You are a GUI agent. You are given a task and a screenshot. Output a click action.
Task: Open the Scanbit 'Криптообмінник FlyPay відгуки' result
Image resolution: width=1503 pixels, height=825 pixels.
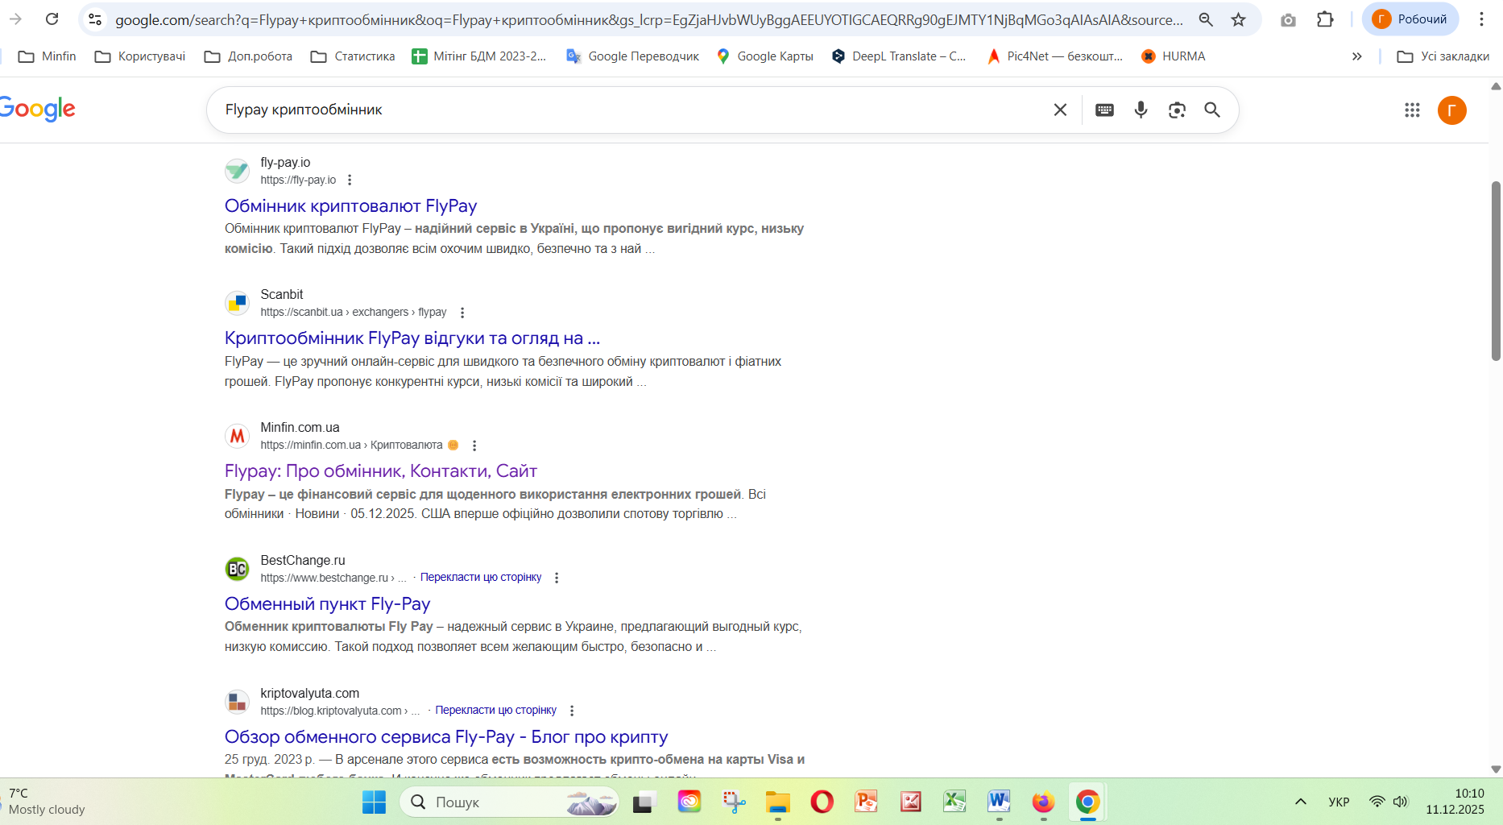[x=412, y=338]
